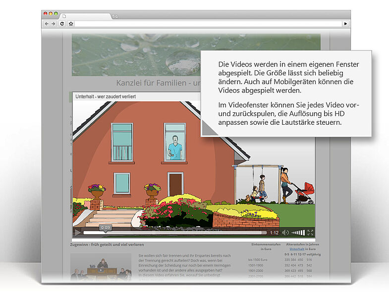Open a new browser tab
Image resolution: width=389 pixels, height=297 pixels.
coord(115,16)
